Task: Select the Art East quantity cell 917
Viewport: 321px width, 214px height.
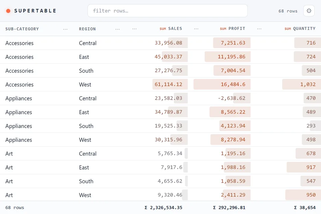Action: click(311, 167)
